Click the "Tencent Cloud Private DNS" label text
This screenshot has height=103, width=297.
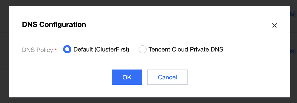[186, 49]
